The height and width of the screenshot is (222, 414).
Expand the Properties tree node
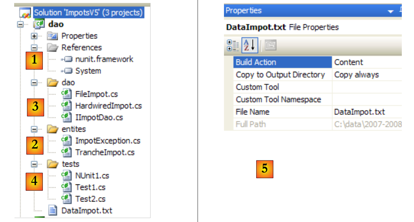[34, 36]
